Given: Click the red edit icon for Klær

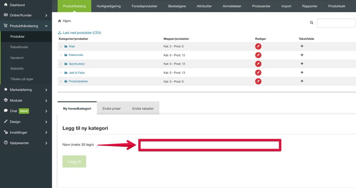Looking at the screenshot, I should 258,47.
